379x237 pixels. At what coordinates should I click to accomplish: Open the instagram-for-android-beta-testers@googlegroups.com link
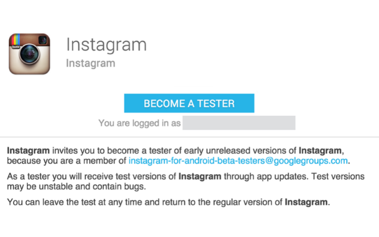238,161
